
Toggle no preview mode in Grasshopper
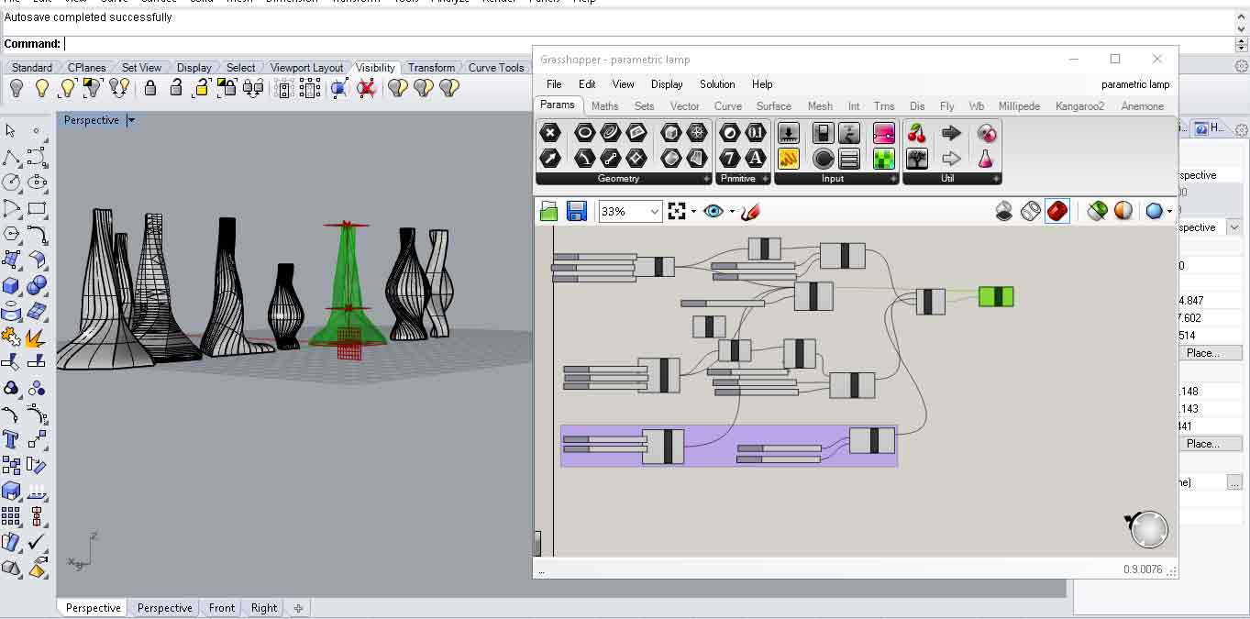(x=1004, y=212)
